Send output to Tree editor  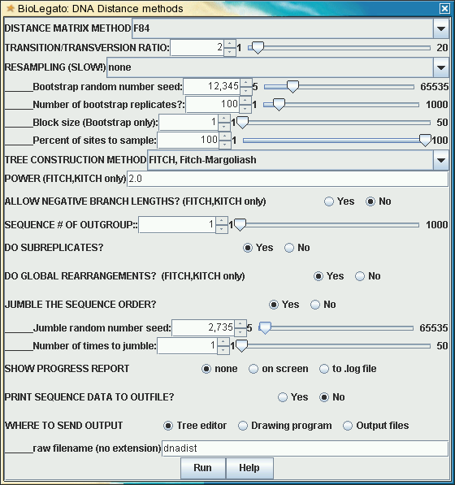[x=195, y=426]
